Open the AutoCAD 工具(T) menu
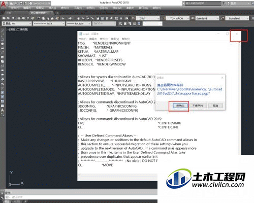 pos(78,8)
